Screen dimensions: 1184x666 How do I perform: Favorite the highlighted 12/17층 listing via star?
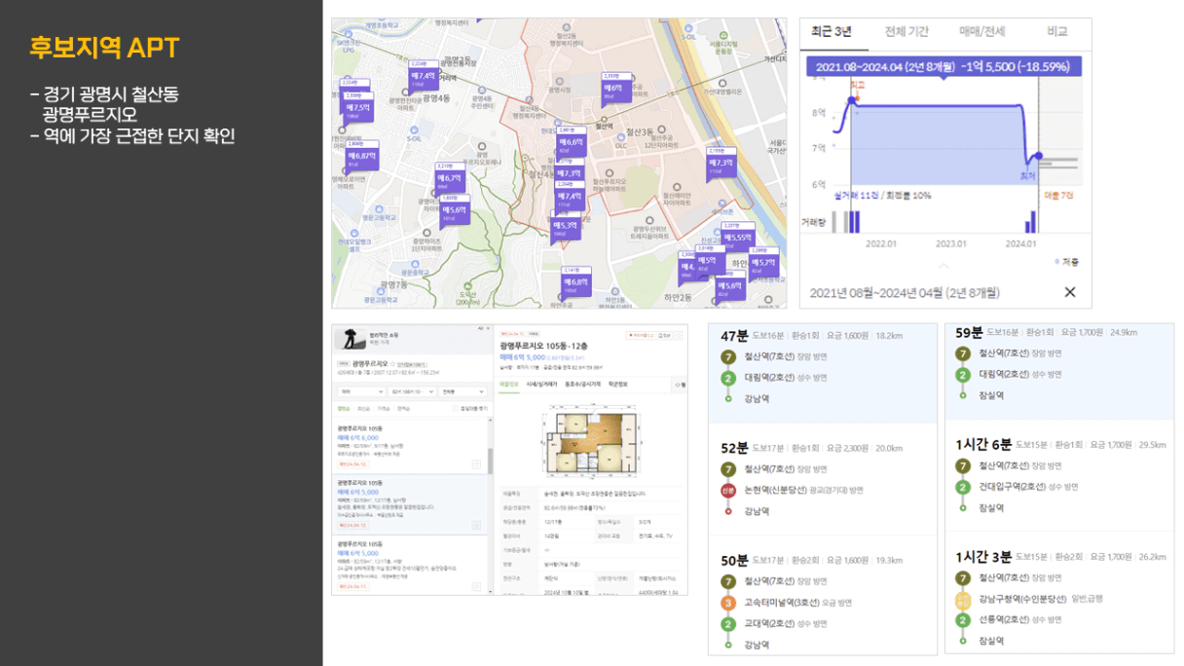coord(476,525)
